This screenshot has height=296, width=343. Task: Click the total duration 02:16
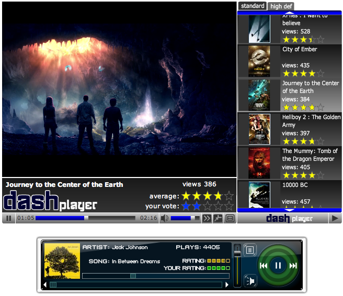coord(148,218)
